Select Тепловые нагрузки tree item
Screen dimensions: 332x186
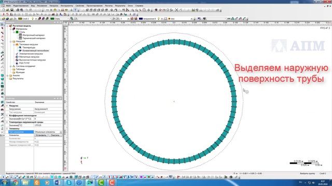[x=29, y=44]
